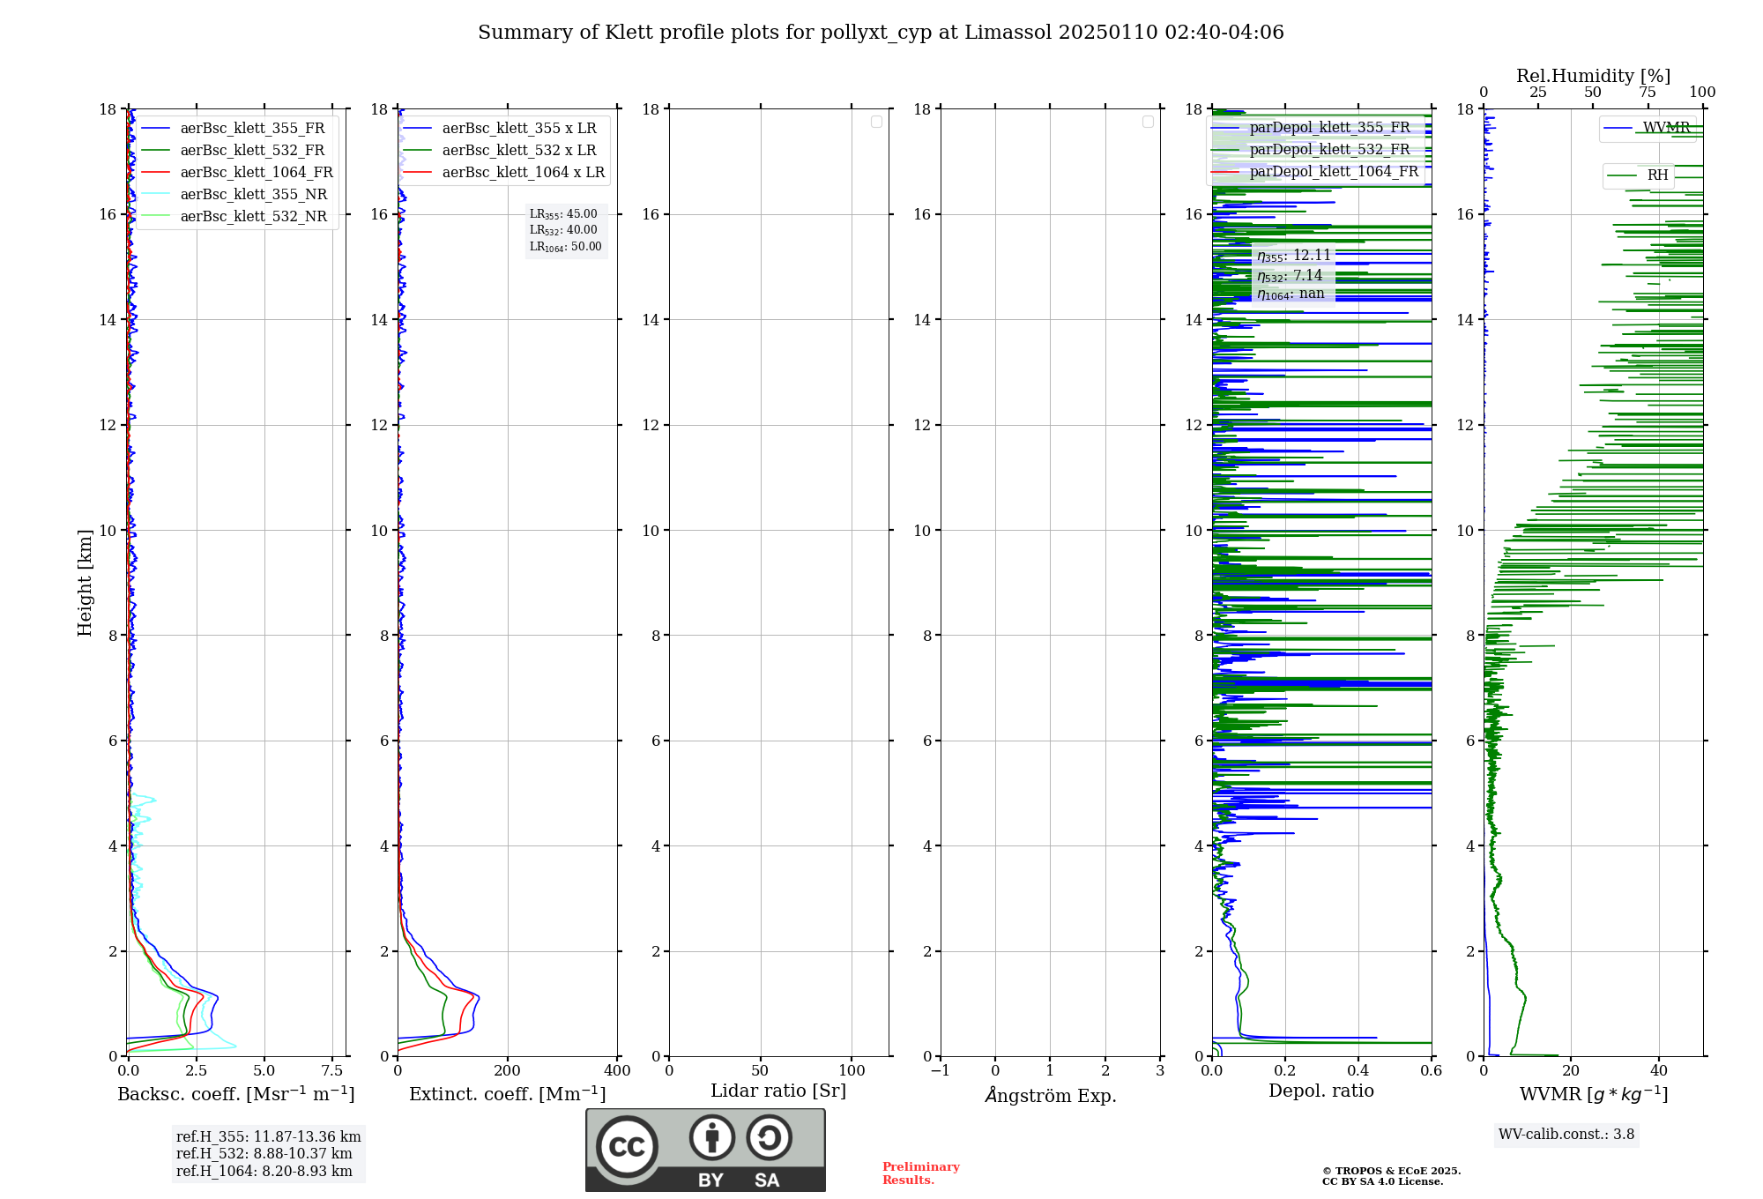Click the LR532: 40.00 annotation
This screenshot has width=1763, height=1199.
(x=563, y=230)
